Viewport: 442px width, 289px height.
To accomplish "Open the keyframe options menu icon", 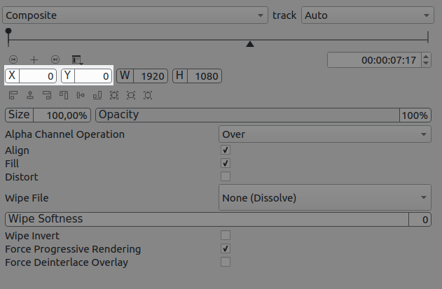I will pyautogui.click(x=76, y=59).
